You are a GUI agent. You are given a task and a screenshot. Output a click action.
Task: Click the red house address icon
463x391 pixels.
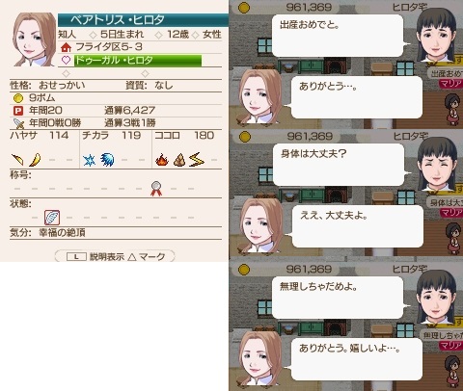[x=66, y=47]
